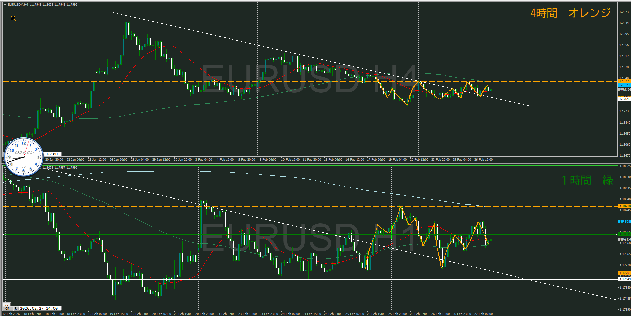631x316 pixels.
Task: Click the 16:00 time field on H4 chart
Action: pyautogui.click(x=52, y=154)
